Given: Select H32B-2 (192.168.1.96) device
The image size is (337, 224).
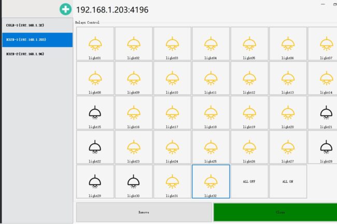Looking at the screenshot, I should coord(36,54).
